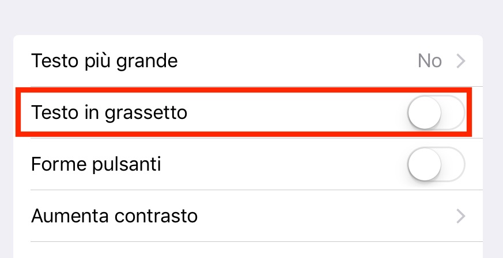Click the gray background above the settings list
Viewport: 503px width, 258px height.
[x=248, y=17]
